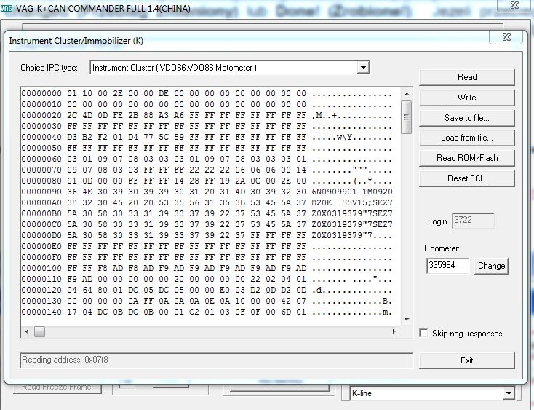This screenshot has width=534, height=410.
Task: Start Read ROM/Flash operation
Action: tap(466, 158)
